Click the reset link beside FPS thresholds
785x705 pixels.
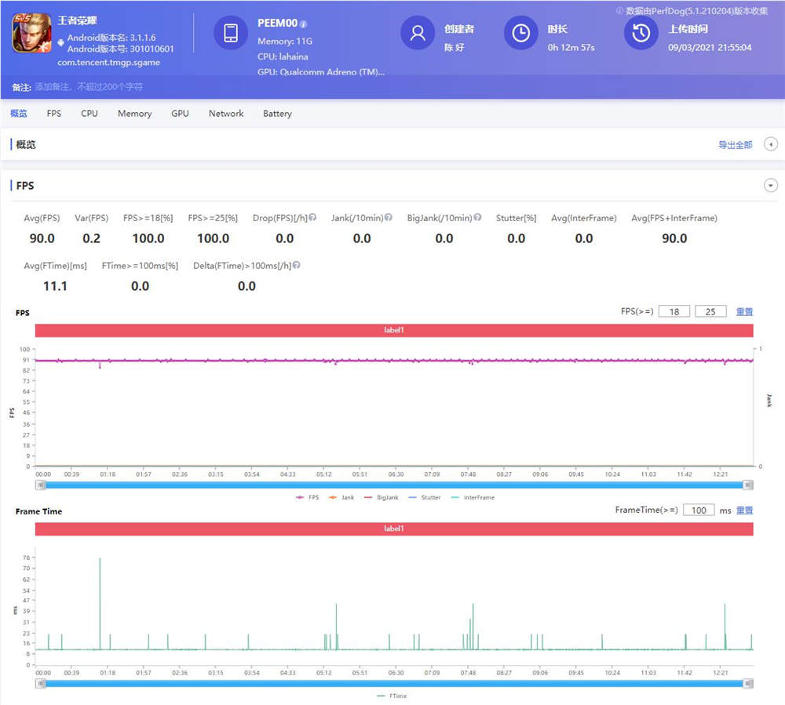point(744,311)
